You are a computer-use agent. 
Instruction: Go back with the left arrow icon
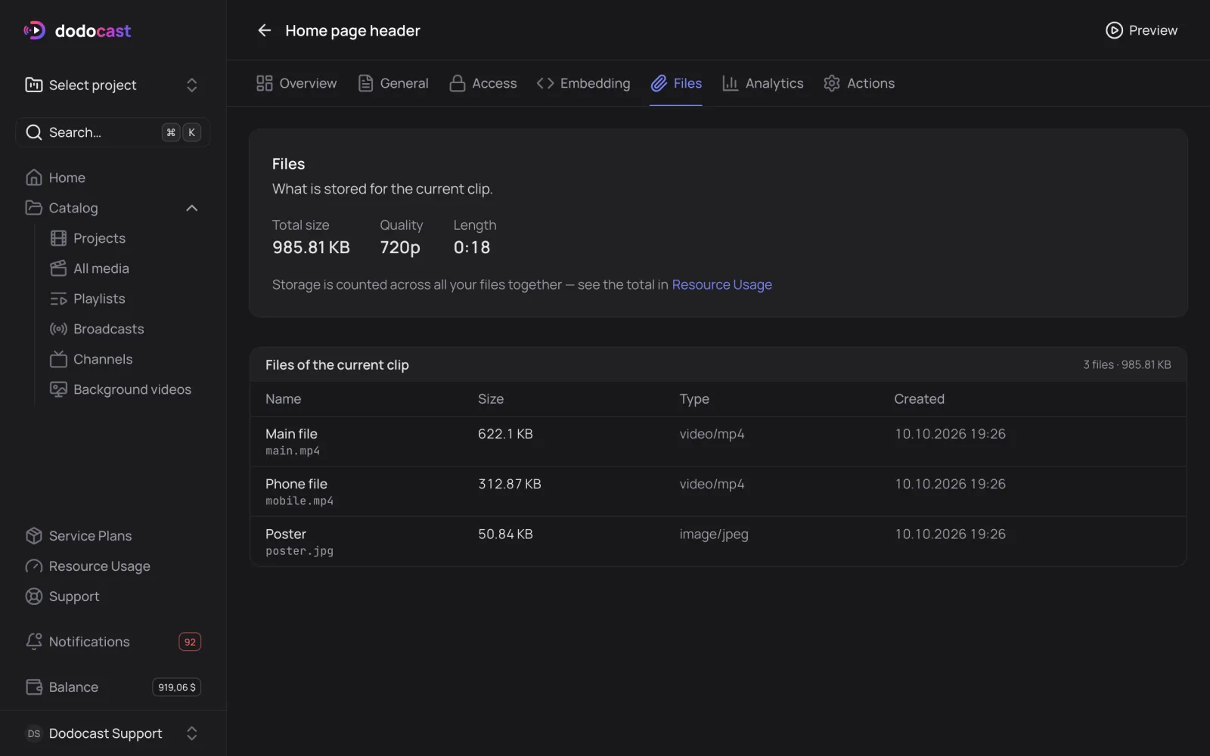[264, 30]
